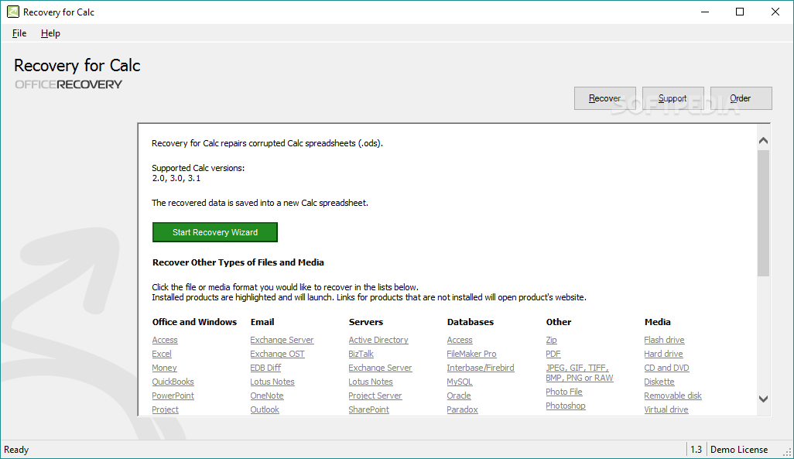The image size is (794, 459).
Task: Open the Hard drive link
Action: [x=663, y=354]
